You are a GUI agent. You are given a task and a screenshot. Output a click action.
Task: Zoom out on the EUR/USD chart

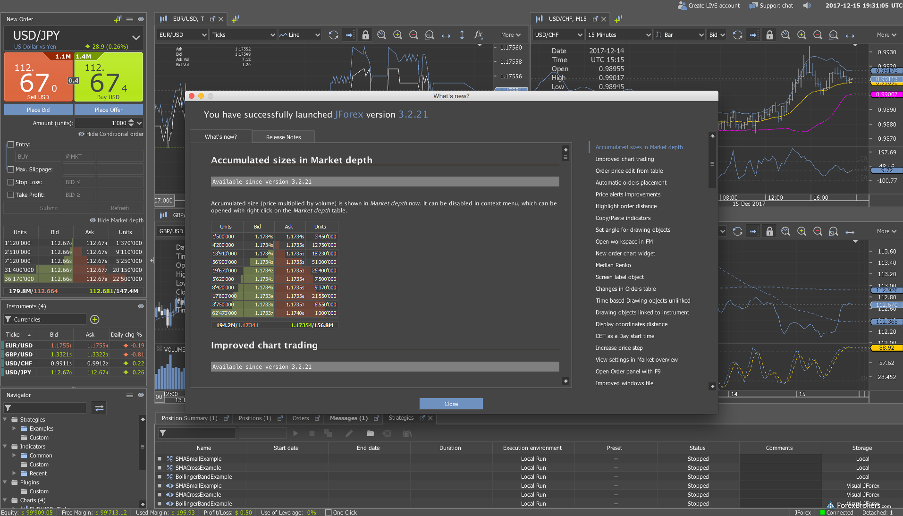click(x=414, y=35)
